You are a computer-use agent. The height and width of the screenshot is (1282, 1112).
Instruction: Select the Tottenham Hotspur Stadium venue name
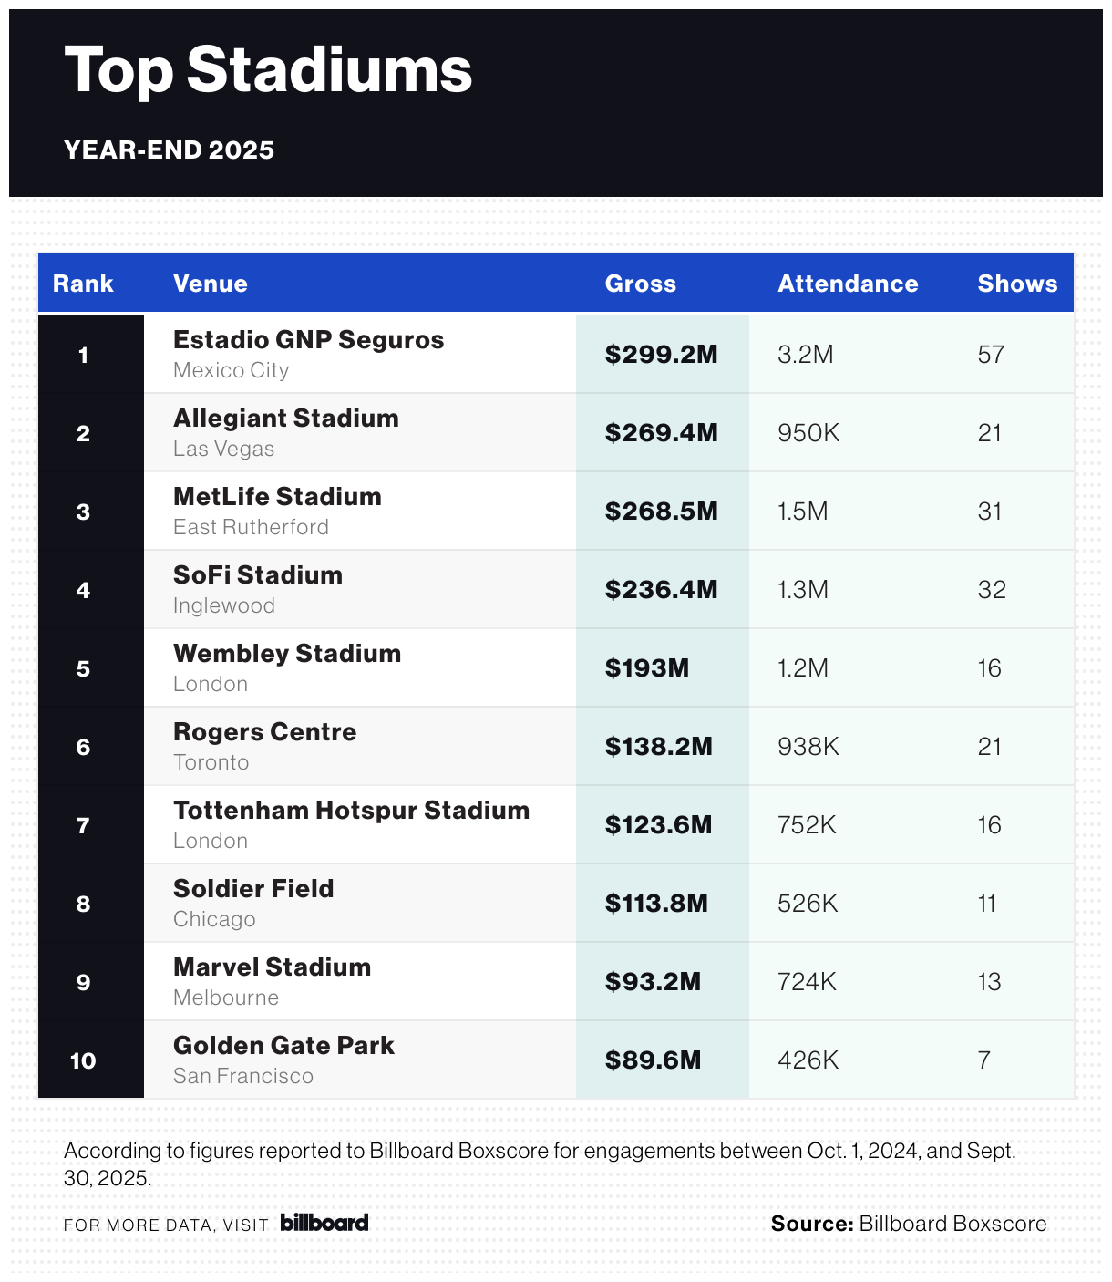pos(351,811)
